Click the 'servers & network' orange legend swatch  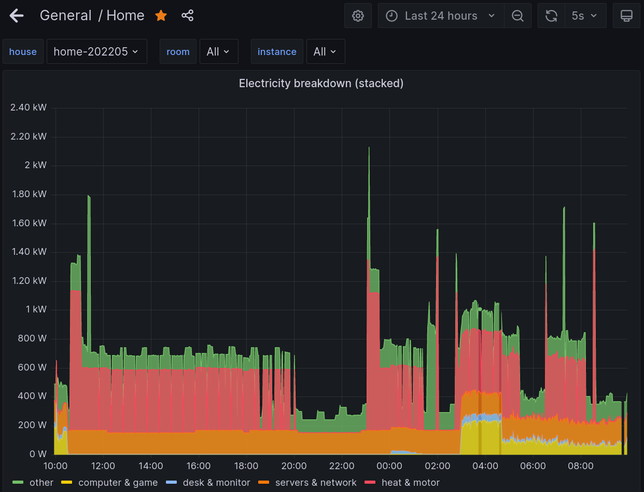pos(264,483)
